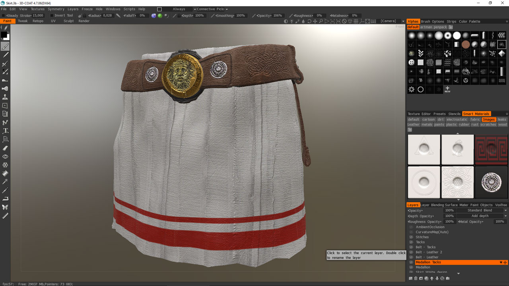The height and width of the screenshot is (286, 509).
Task: Click the pan move arrows icon in viewport toolbar
Action: (315, 21)
